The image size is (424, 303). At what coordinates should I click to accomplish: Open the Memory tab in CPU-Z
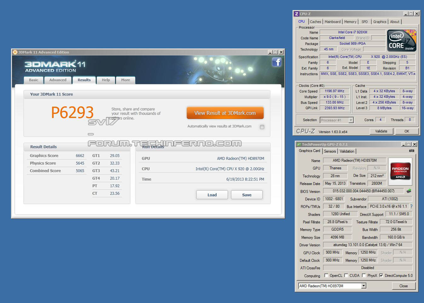(x=350, y=22)
